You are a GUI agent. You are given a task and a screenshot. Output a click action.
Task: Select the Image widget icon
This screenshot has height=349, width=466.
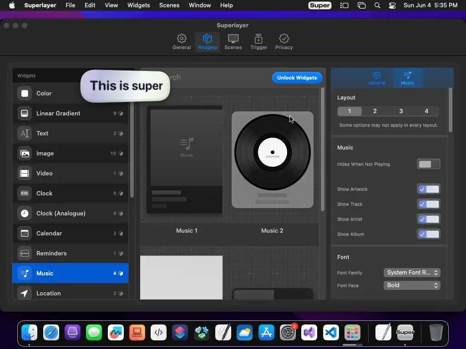click(25, 154)
